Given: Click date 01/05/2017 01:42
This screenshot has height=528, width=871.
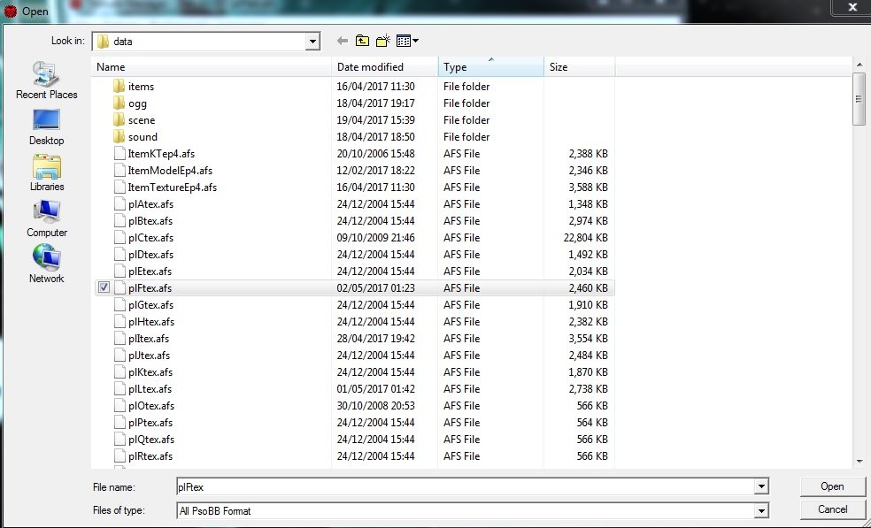Looking at the screenshot, I should point(375,388).
